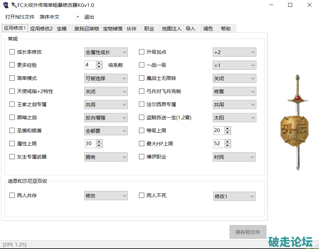
Task: Increase the 属性上限 value with up arrow
Action: point(99,142)
